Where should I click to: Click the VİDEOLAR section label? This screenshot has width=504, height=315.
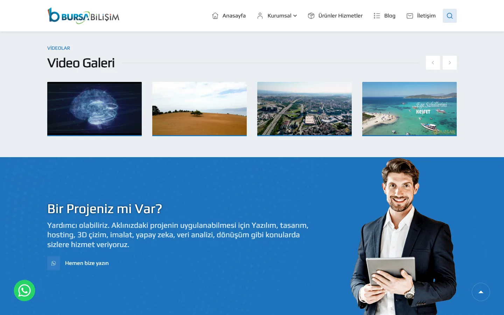click(x=59, y=48)
